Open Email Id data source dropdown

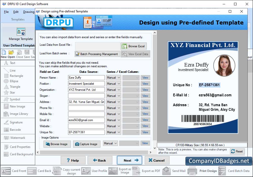coord(113,120)
